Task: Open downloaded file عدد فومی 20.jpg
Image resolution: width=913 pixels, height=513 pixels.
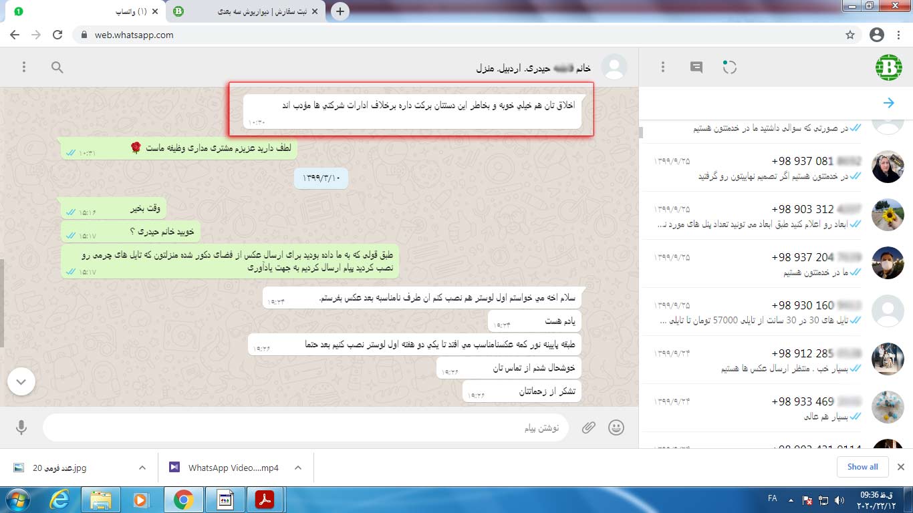Action: click(x=60, y=468)
